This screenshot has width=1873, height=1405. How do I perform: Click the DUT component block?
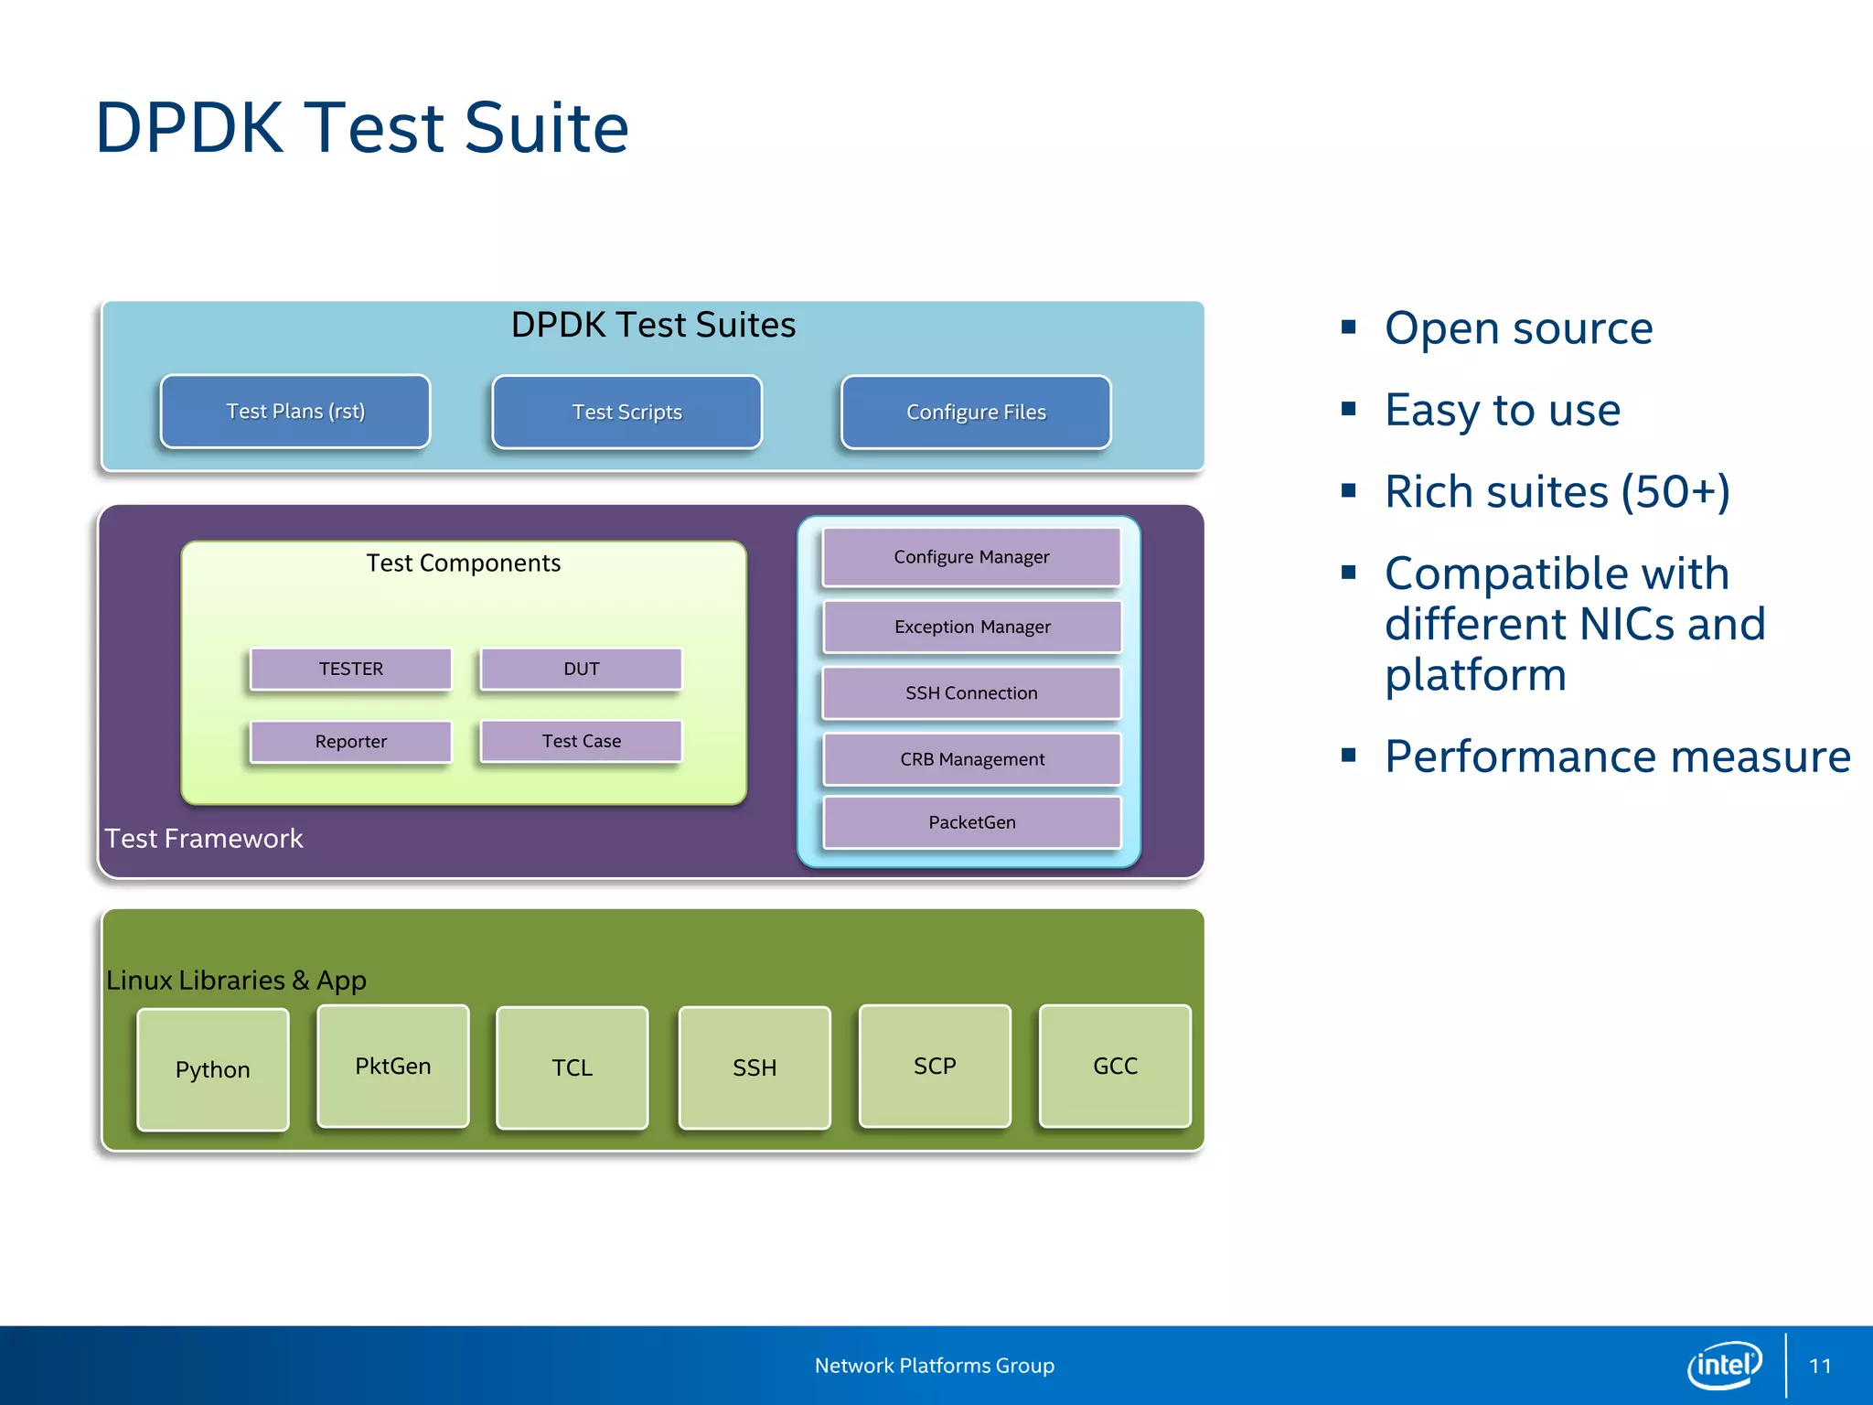(x=582, y=669)
